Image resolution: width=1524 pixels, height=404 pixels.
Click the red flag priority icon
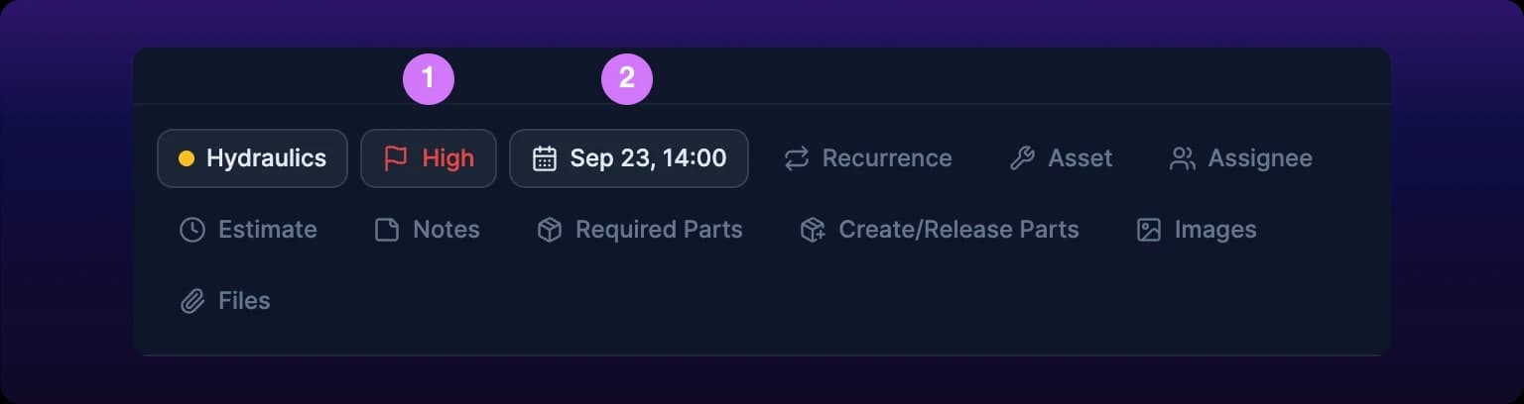pyautogui.click(x=396, y=158)
